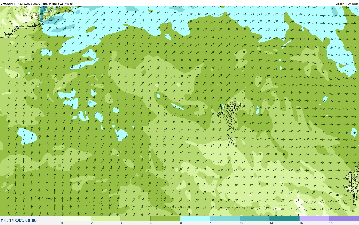359x225 pixels.
Task: Click the legend tick label '18'
Action: tap(331, 223)
